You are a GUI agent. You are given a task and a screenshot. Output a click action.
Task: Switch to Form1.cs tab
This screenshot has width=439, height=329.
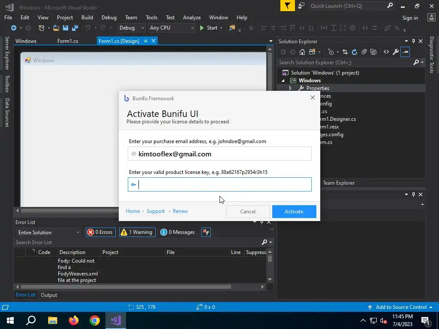click(x=68, y=41)
